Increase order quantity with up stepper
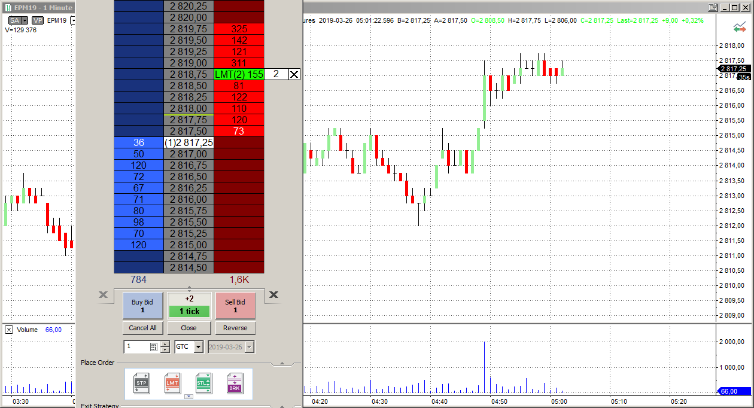754x408 pixels. [165, 343]
